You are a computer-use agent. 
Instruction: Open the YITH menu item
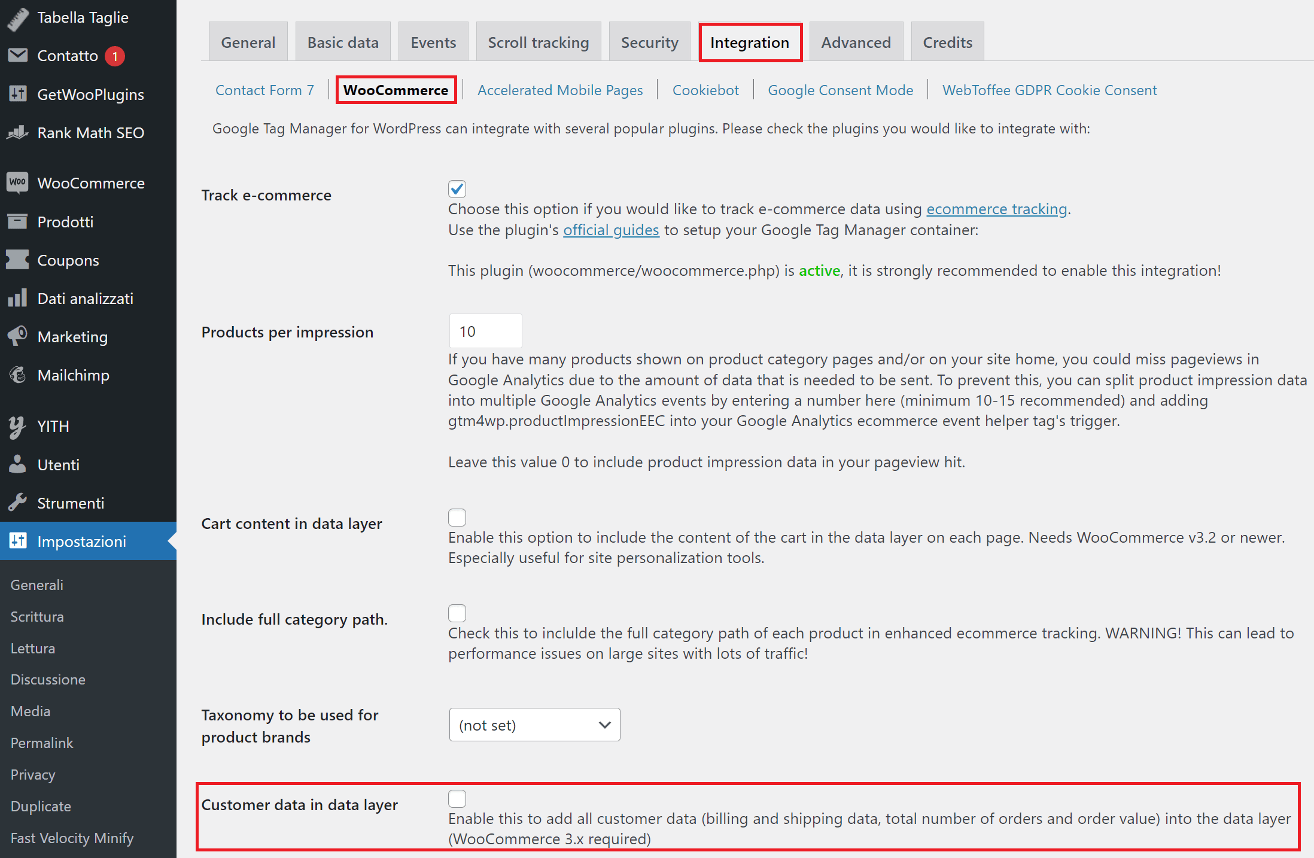89,426
